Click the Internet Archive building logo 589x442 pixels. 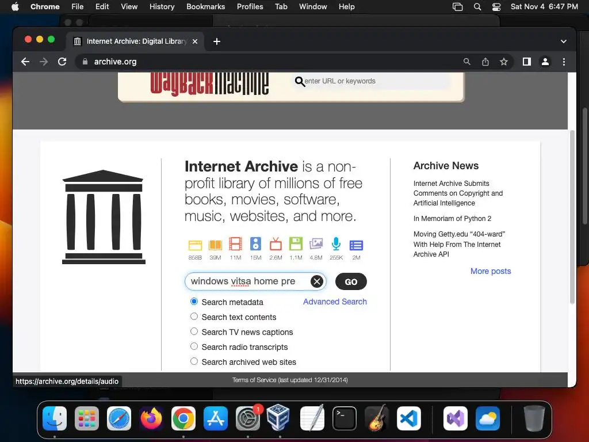point(104,217)
